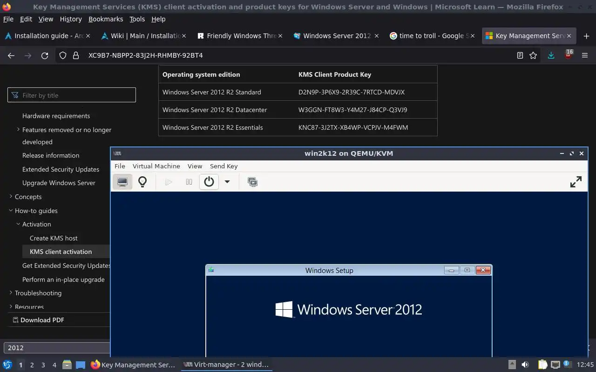
Task: Open the Firefox Help menu
Action: tap(158, 19)
